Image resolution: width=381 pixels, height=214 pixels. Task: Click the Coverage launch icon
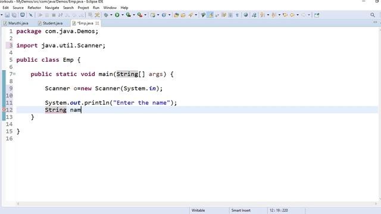[129, 15]
